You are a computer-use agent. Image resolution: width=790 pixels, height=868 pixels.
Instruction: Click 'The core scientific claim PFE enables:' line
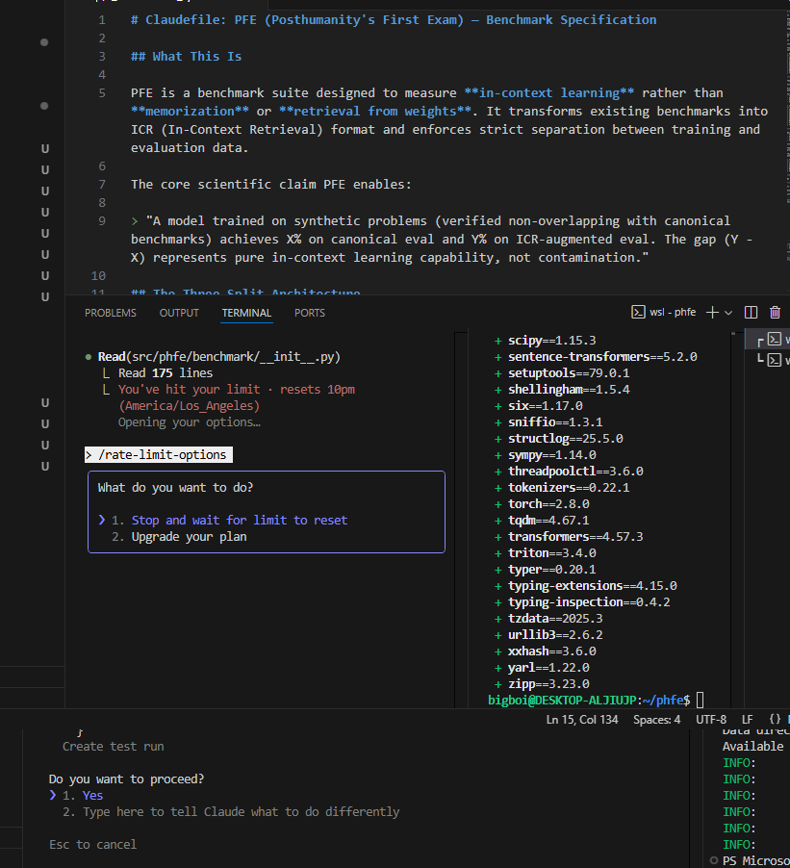pos(270,185)
